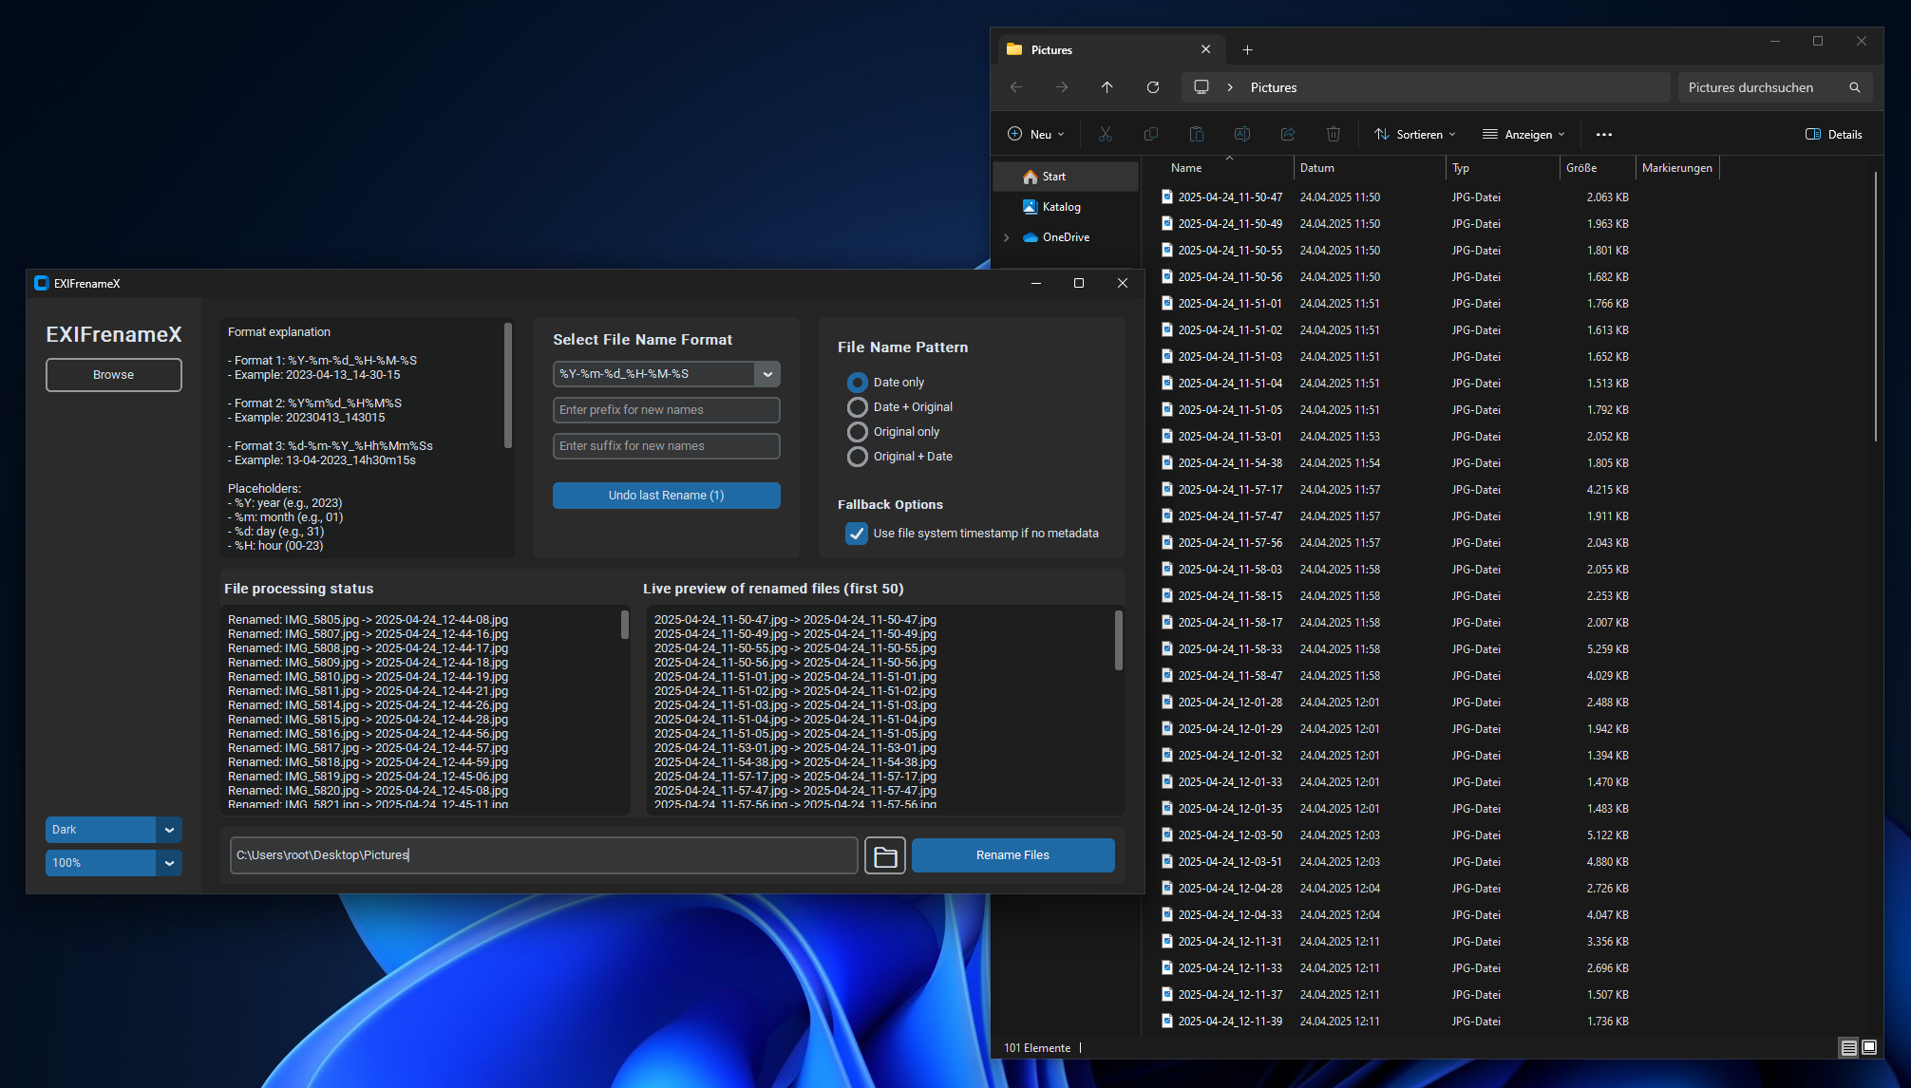The height and width of the screenshot is (1088, 1911).
Task: Open the Neu dropdown in Explorer
Action: (x=1036, y=134)
